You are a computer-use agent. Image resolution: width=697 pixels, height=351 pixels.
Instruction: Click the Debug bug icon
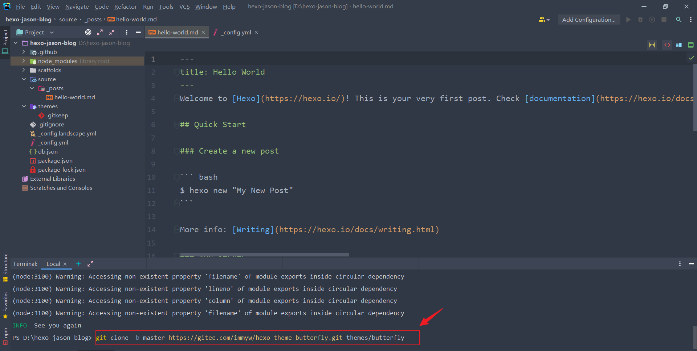click(x=640, y=20)
